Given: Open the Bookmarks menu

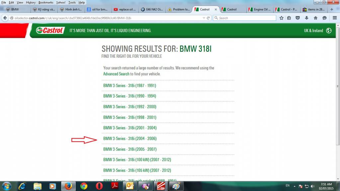Looking at the screenshot, I should pyautogui.click(x=46, y=3).
